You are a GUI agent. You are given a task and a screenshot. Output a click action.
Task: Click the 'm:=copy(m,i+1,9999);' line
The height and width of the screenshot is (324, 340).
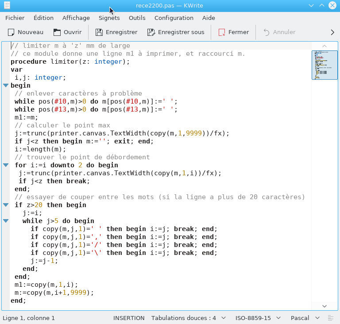54,293
